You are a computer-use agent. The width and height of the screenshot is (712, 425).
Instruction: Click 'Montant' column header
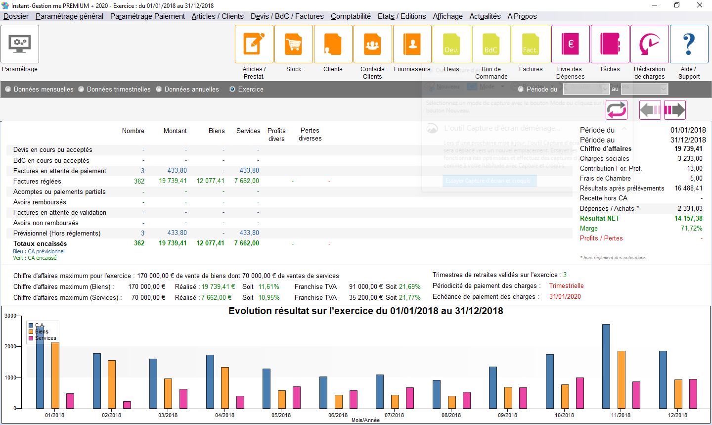[x=175, y=131]
